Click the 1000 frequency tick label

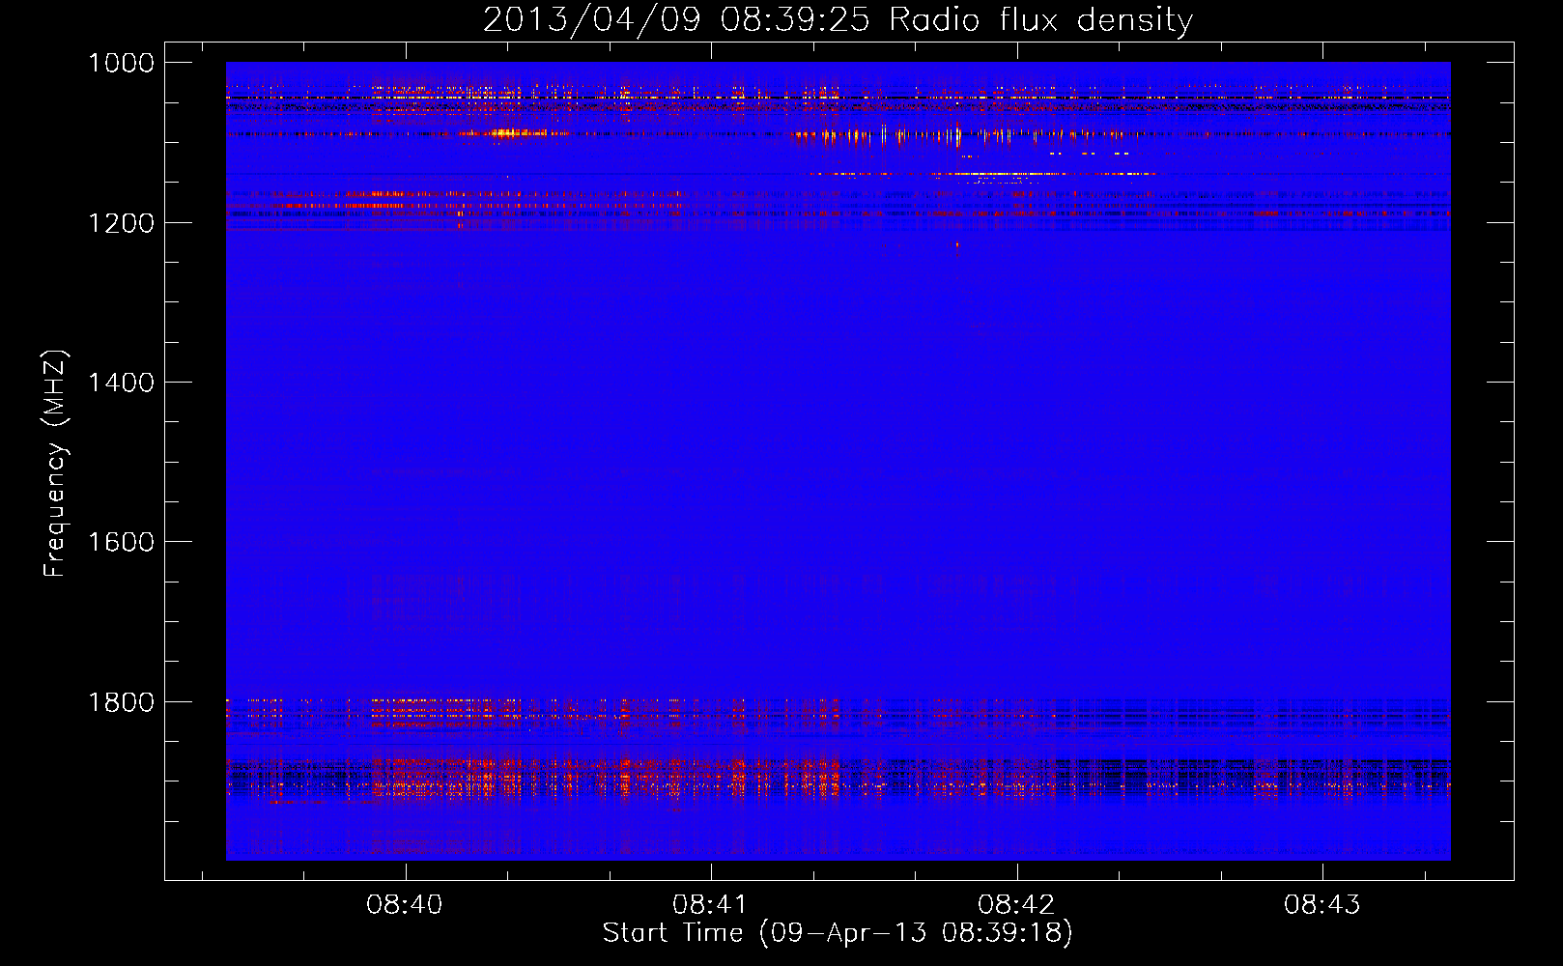121,63
